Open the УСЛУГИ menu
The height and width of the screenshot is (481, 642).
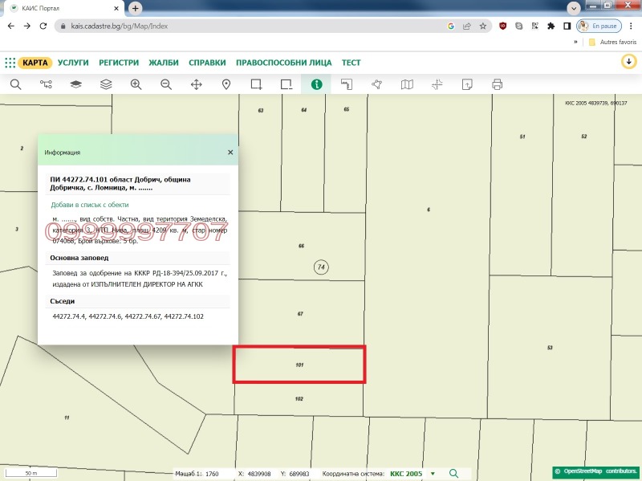click(x=73, y=63)
